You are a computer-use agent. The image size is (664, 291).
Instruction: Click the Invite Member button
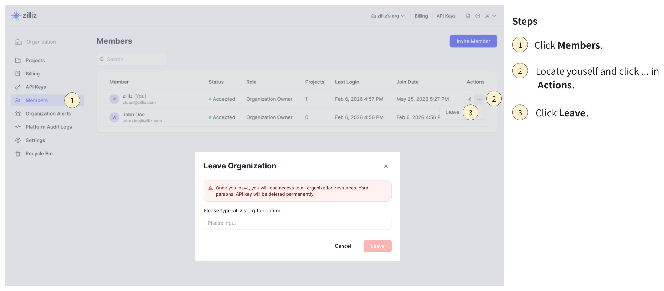point(473,41)
